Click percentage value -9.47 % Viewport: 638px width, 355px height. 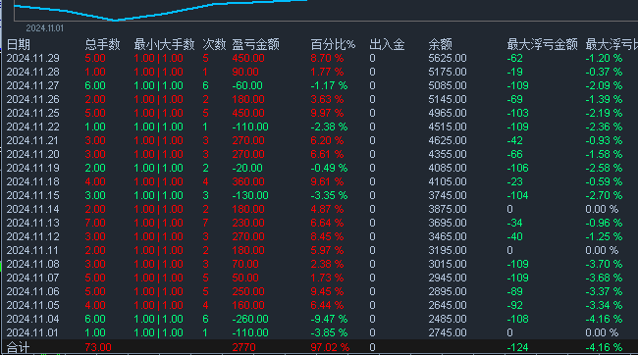329,320
